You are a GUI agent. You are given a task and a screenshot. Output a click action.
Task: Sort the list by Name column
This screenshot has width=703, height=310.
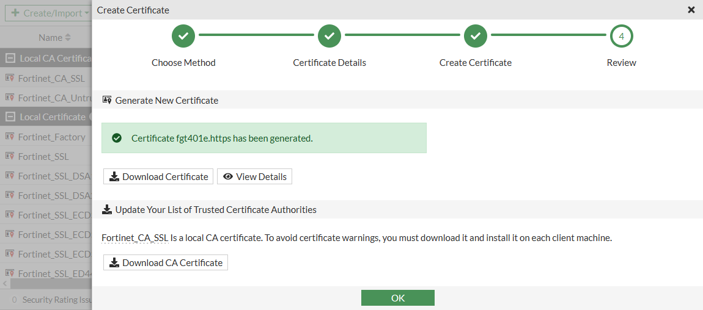(x=54, y=38)
